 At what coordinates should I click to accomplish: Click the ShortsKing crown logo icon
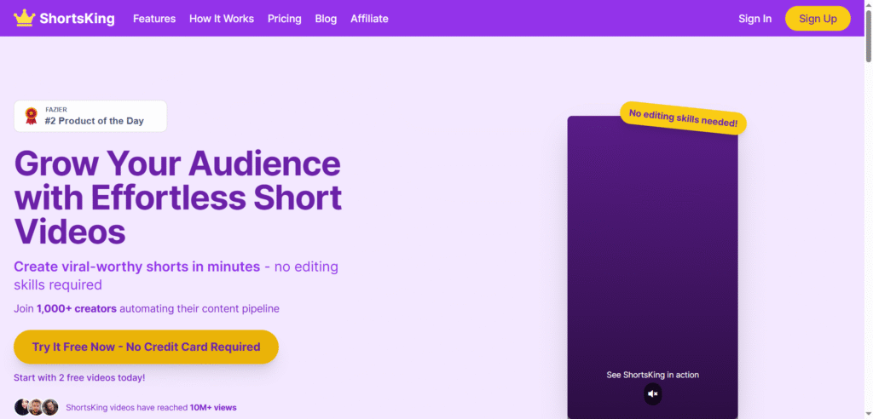[x=25, y=19]
